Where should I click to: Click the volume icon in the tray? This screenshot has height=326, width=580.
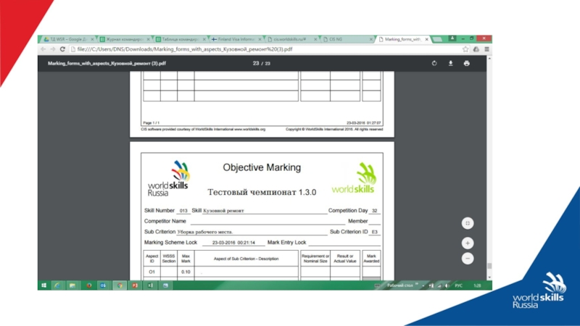(x=447, y=285)
